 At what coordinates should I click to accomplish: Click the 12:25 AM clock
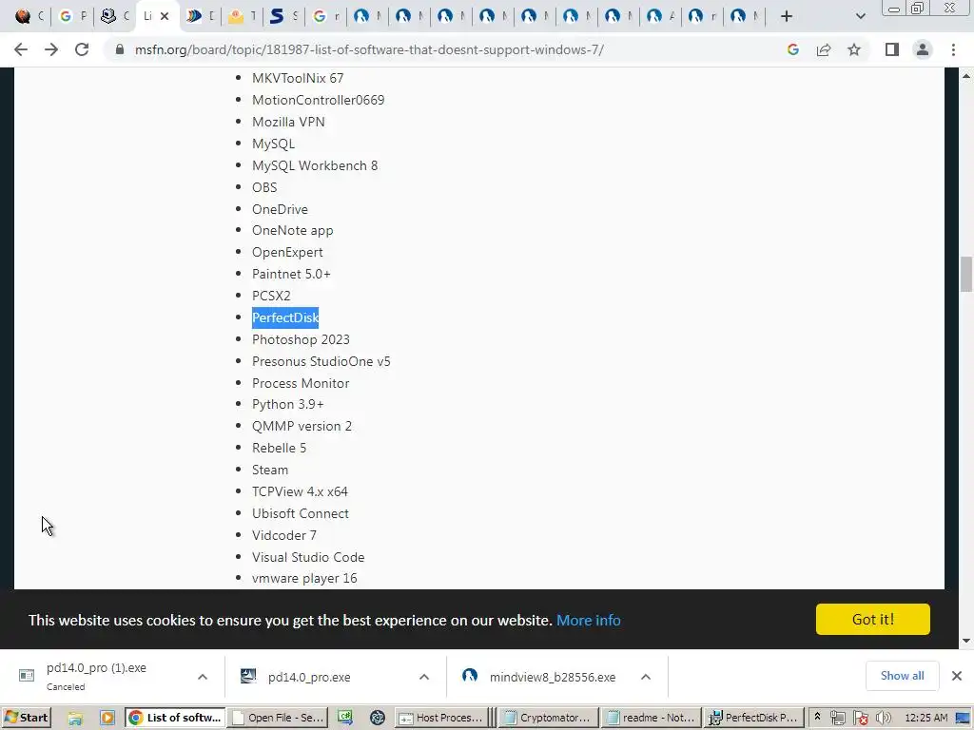click(x=925, y=718)
